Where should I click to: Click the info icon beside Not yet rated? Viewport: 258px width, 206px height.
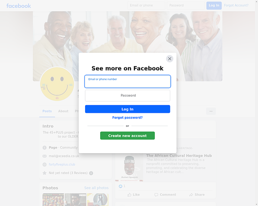tap(91, 173)
